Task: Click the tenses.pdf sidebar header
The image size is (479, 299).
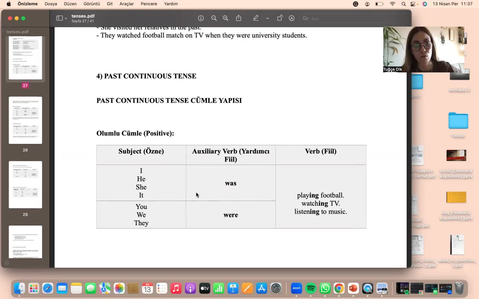Action: point(18,32)
